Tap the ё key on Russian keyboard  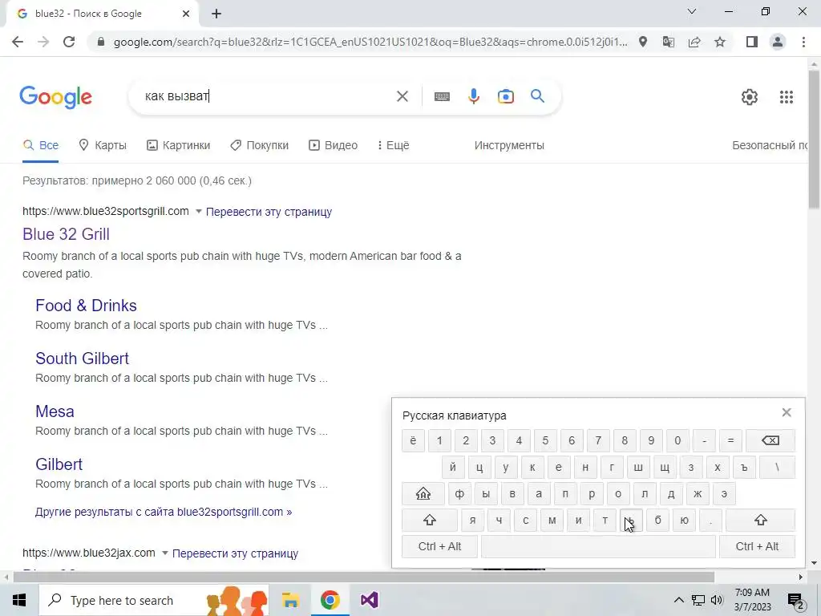[x=413, y=440]
